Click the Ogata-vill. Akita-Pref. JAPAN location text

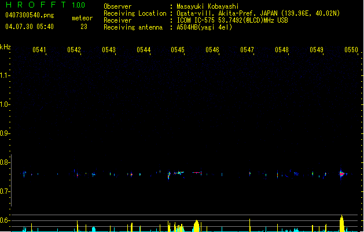pyautogui.click(x=258, y=13)
